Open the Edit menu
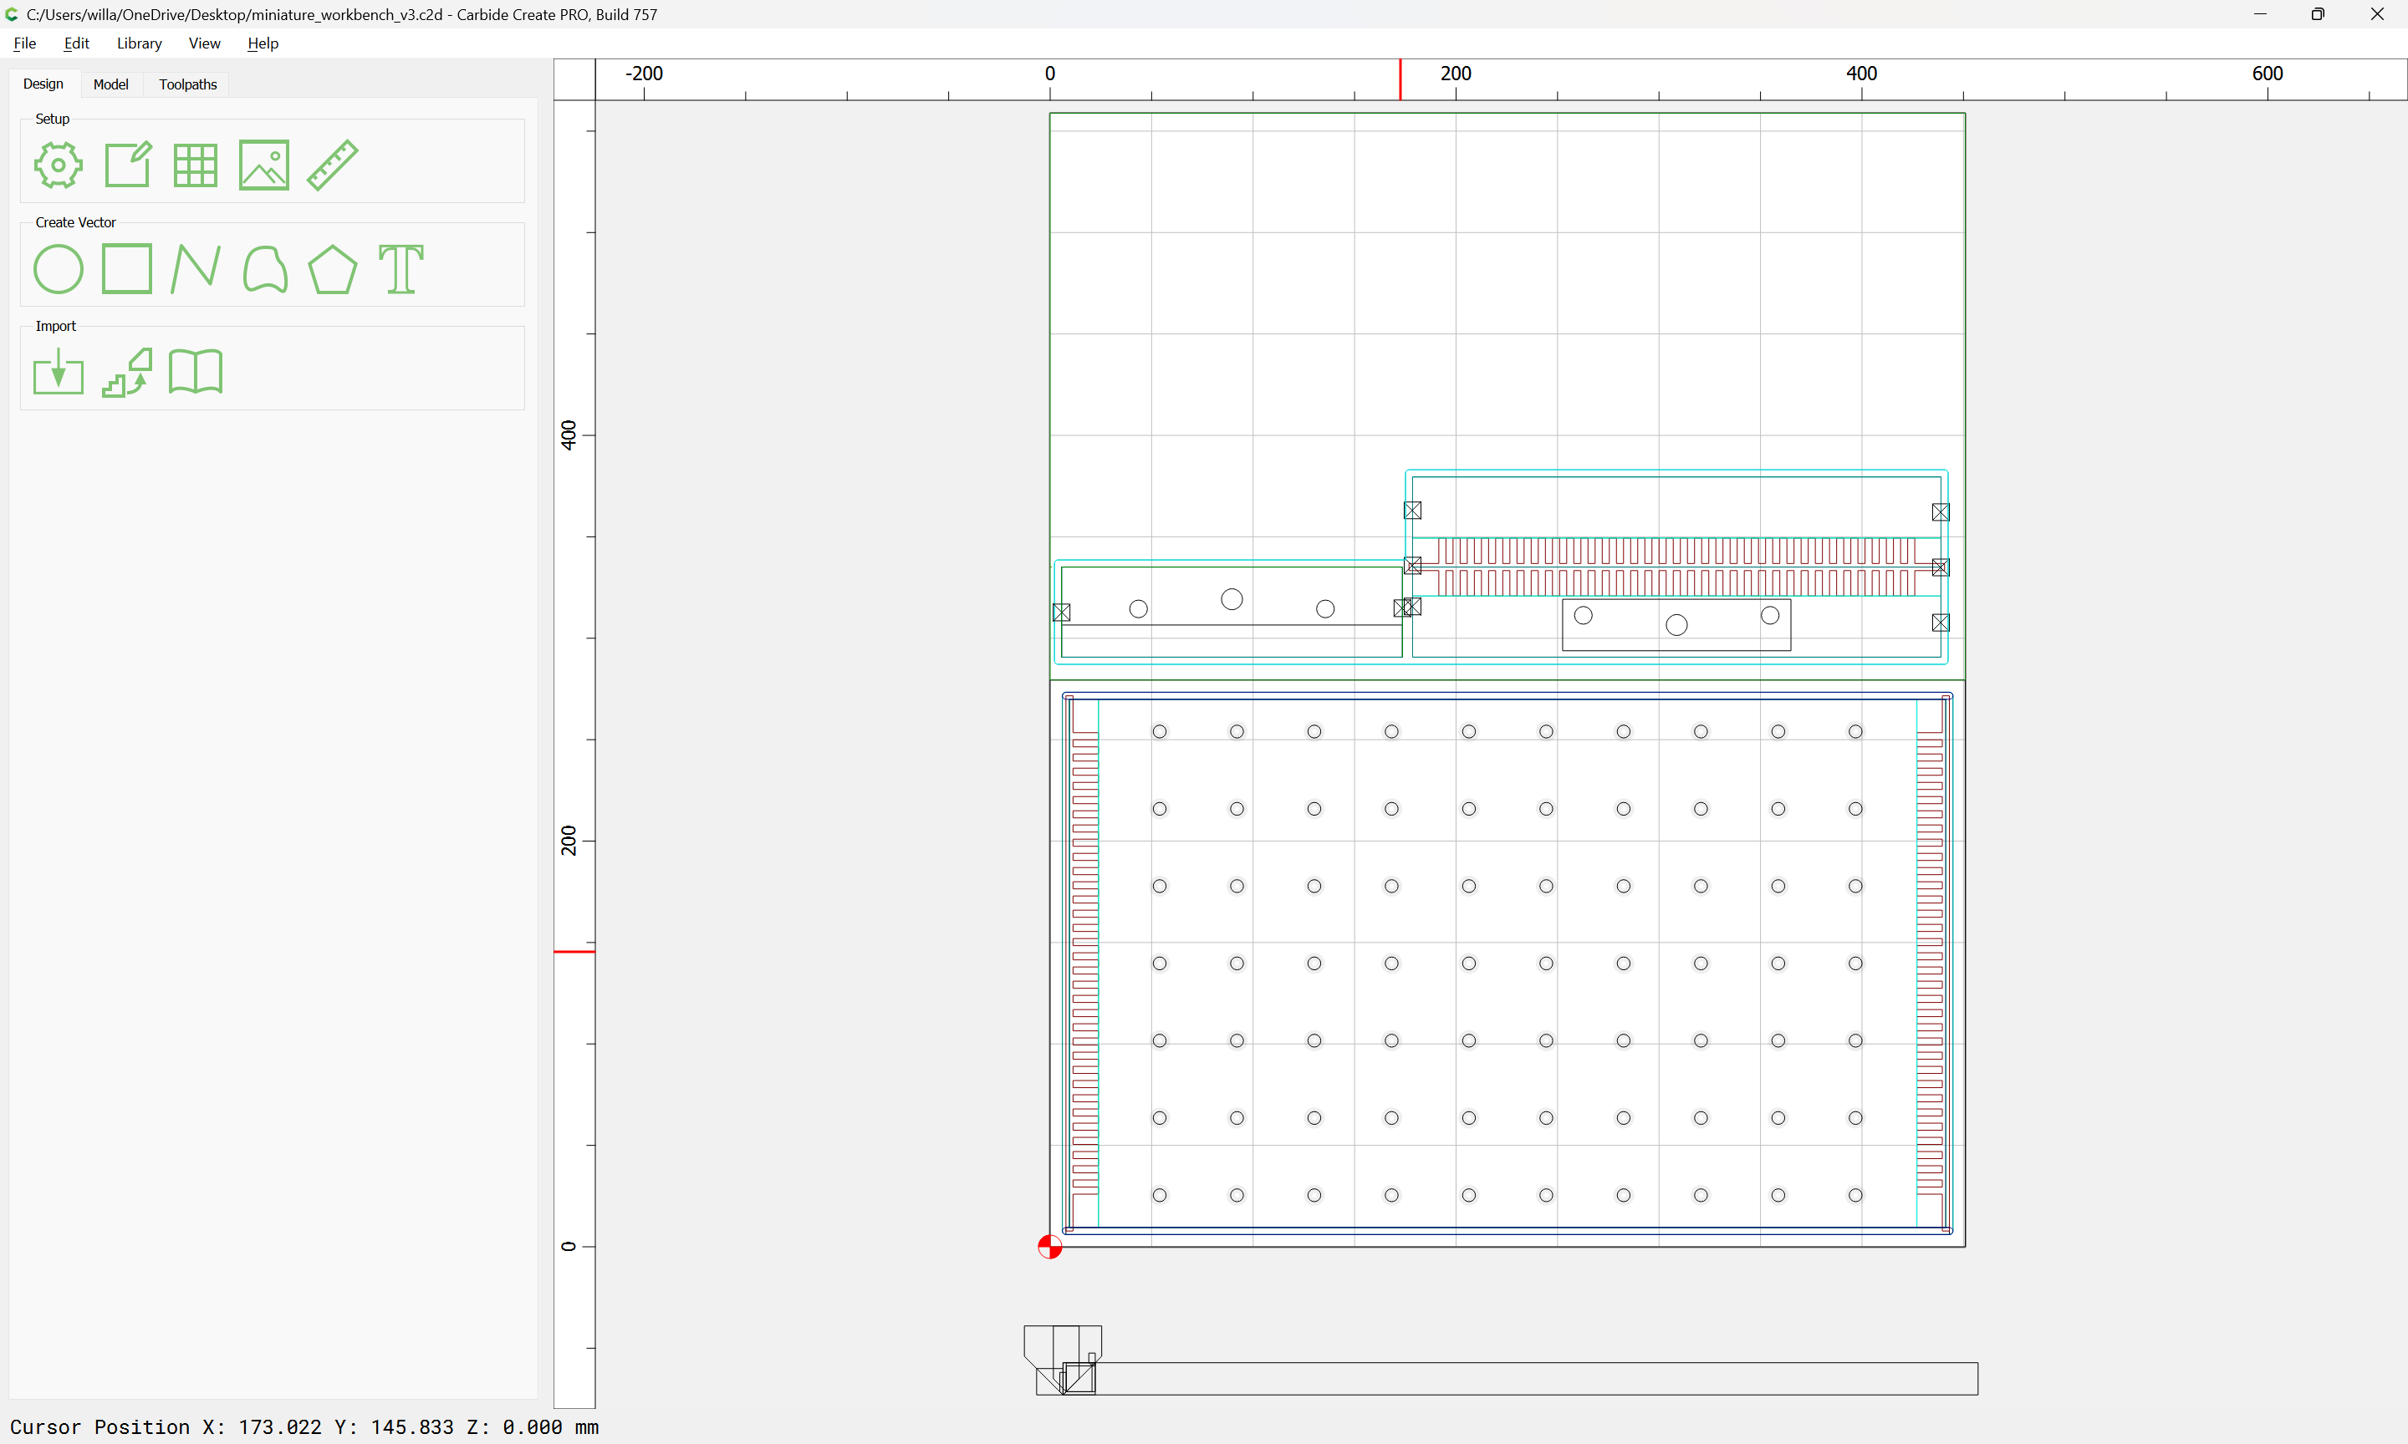The height and width of the screenshot is (1444, 2408). (77, 43)
